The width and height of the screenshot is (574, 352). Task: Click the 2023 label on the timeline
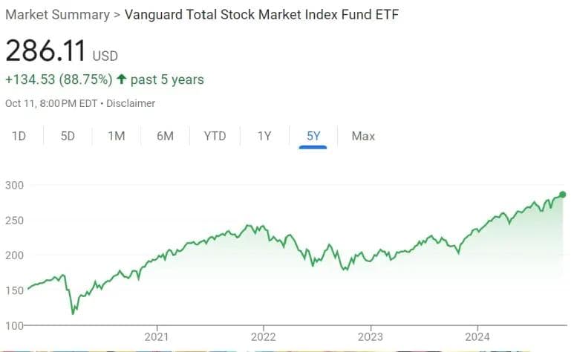point(371,336)
